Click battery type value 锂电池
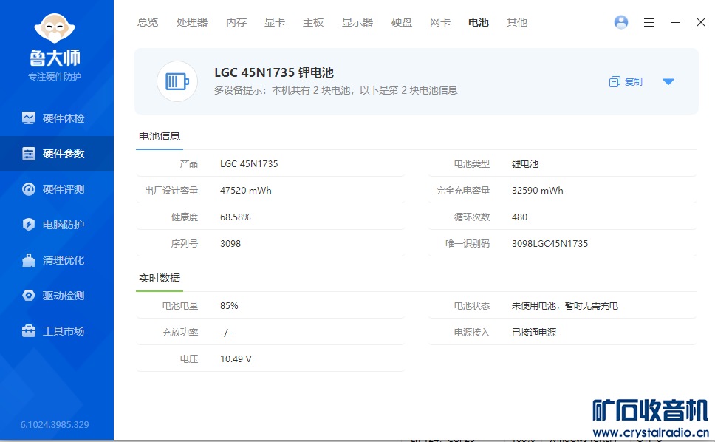This screenshot has height=442, width=715. point(525,164)
